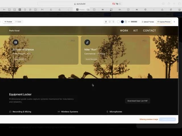
Task: Click the Pavlo Koval site name
Action: pyautogui.click(x=14, y=31)
